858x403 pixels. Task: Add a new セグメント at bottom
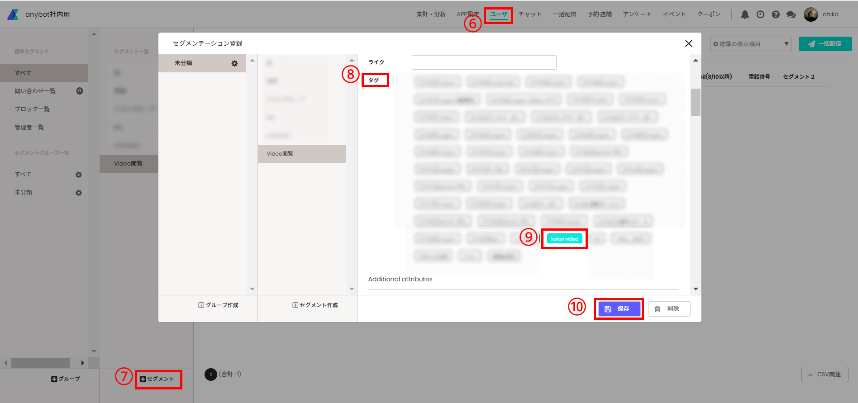click(157, 379)
